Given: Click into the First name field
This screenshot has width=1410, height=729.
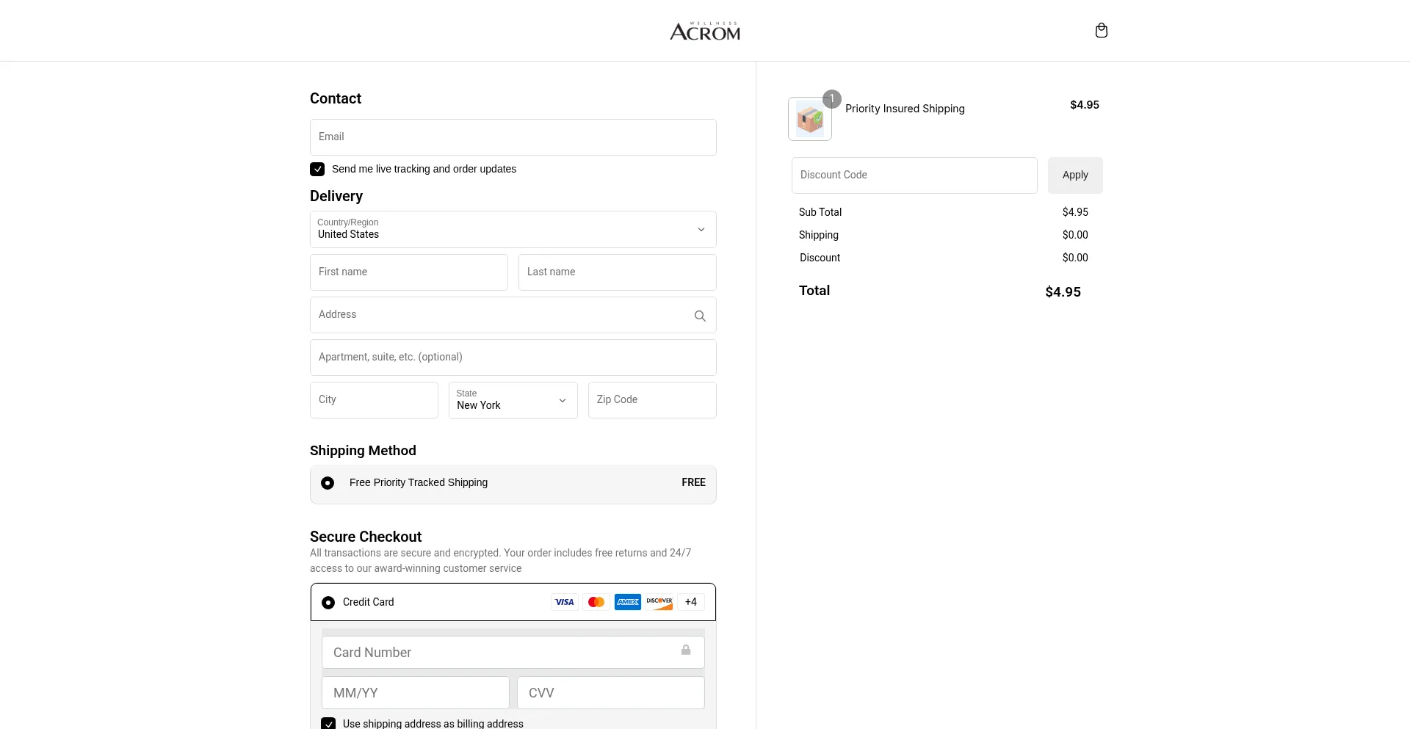Looking at the screenshot, I should coord(409,272).
